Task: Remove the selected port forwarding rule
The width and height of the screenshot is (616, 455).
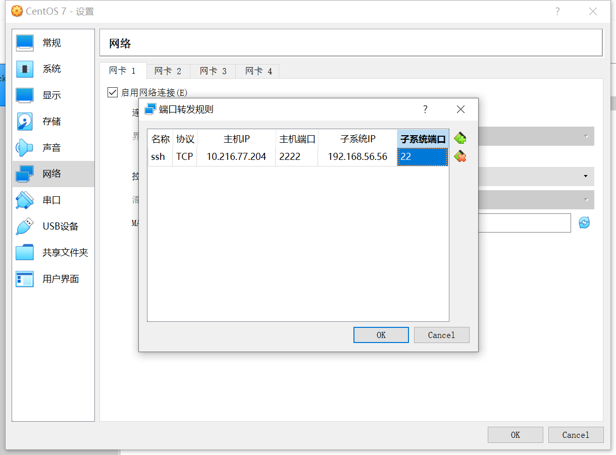Action: pos(460,156)
